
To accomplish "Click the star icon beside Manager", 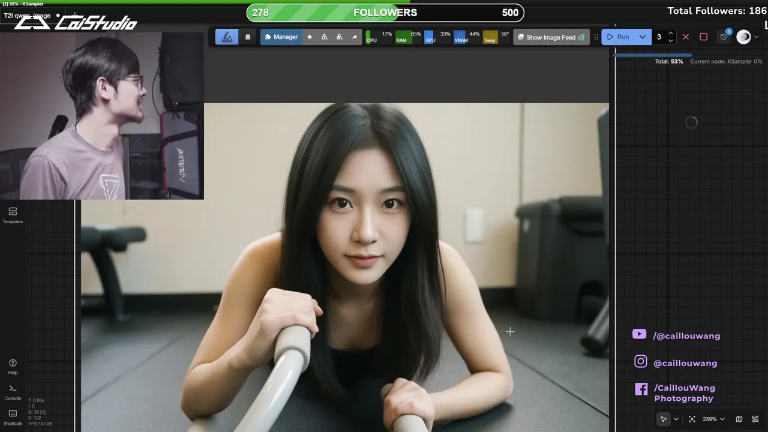I will point(310,37).
